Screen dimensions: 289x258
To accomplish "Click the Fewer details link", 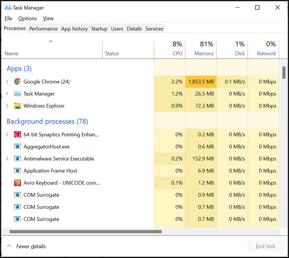I will [x=31, y=246].
